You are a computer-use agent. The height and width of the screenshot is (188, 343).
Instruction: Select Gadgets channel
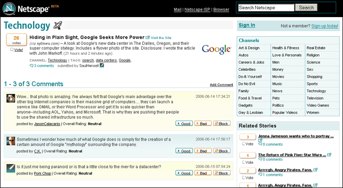[x=245, y=105]
